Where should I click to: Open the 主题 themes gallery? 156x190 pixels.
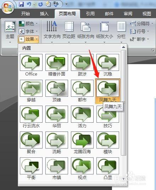point(10,32)
